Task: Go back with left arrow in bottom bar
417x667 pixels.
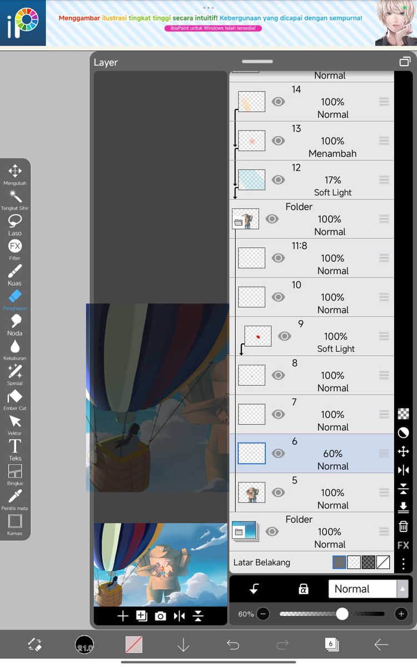Action: (381, 645)
